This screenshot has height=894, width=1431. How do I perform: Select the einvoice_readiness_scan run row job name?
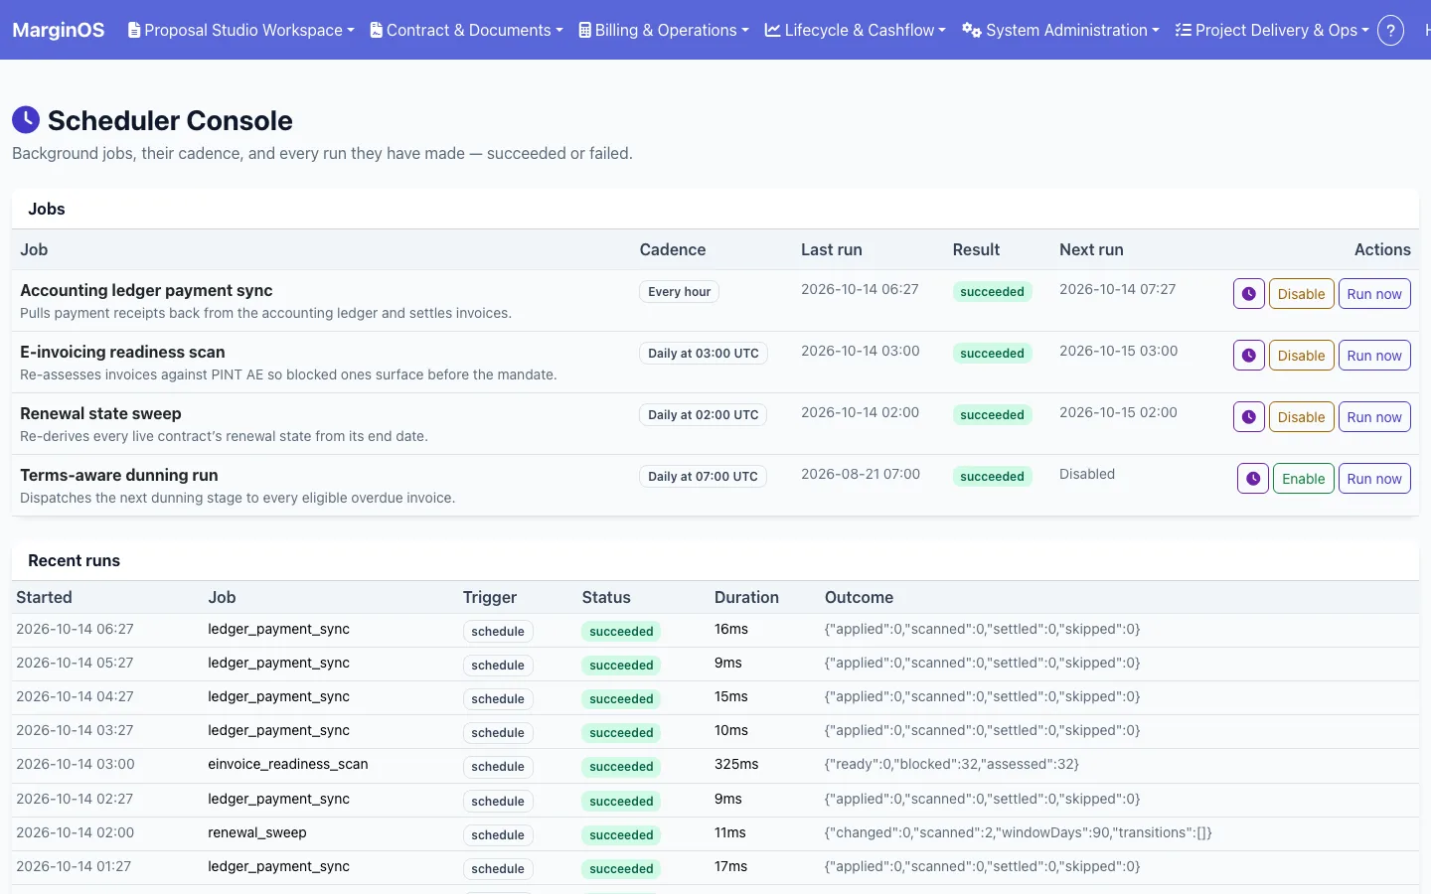pyautogui.click(x=288, y=764)
